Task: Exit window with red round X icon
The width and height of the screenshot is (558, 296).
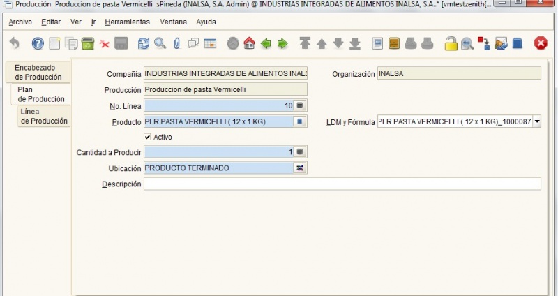Action: point(541,43)
